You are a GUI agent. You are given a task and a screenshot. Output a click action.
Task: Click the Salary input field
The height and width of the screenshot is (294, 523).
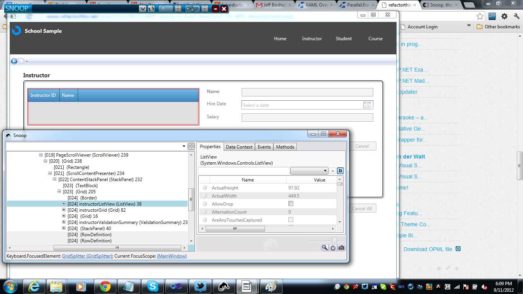click(307, 118)
